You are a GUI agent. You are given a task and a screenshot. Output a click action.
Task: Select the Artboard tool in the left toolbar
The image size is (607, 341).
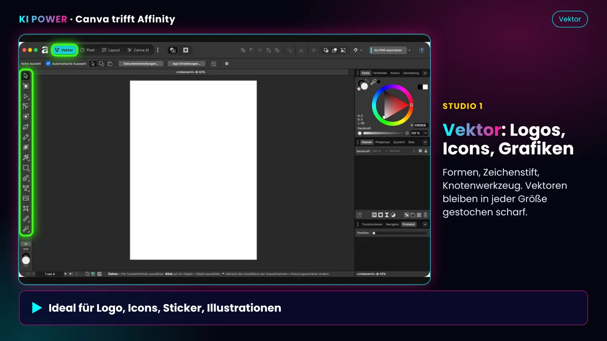click(26, 86)
